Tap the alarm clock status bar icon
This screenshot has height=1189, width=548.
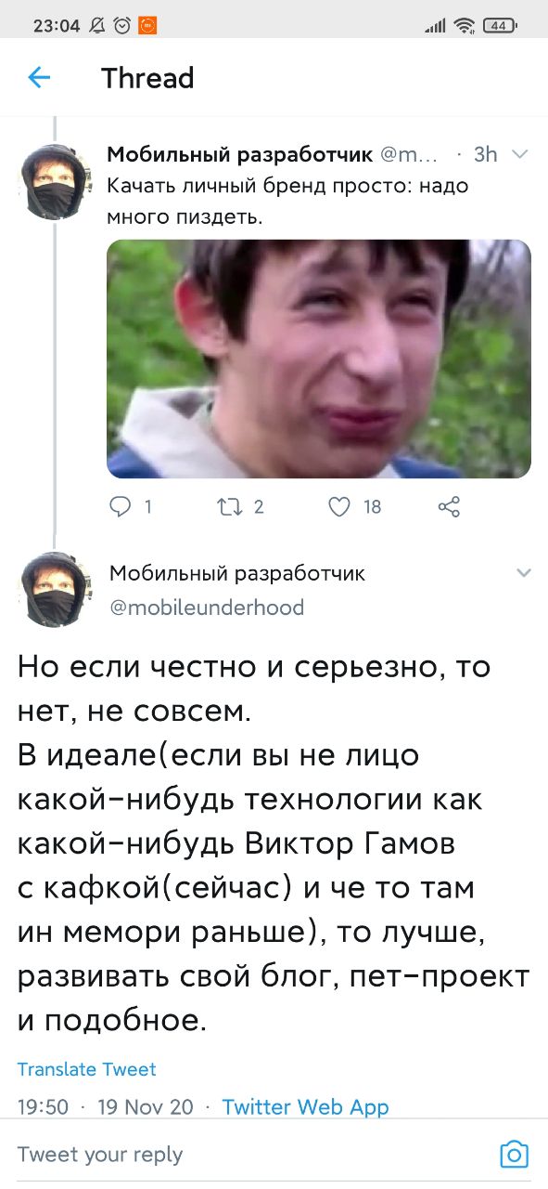tap(122, 26)
